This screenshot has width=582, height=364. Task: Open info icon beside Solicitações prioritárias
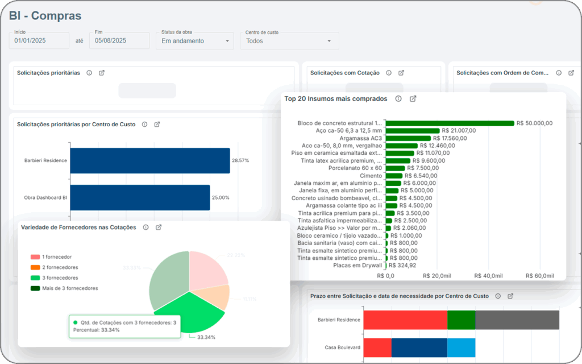click(89, 73)
